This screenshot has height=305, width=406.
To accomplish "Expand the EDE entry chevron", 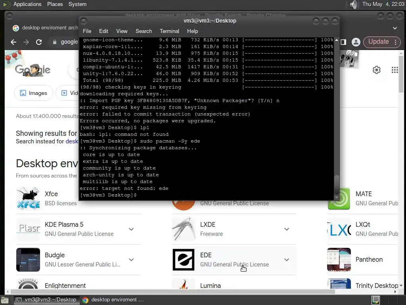I will pos(287,260).
